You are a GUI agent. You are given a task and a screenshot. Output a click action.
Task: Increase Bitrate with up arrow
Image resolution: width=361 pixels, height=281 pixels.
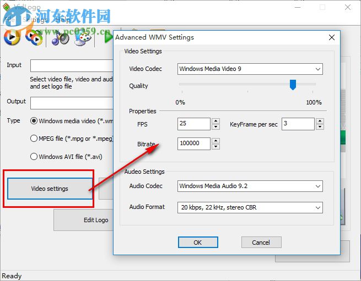click(x=215, y=141)
